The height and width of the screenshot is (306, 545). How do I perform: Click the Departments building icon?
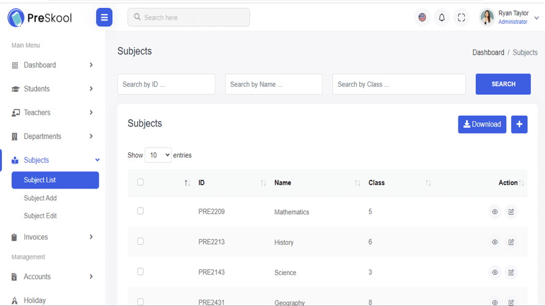tap(14, 136)
